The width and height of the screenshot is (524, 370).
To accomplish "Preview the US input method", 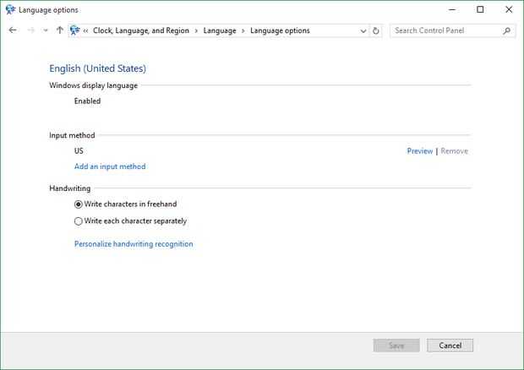I will (419, 151).
